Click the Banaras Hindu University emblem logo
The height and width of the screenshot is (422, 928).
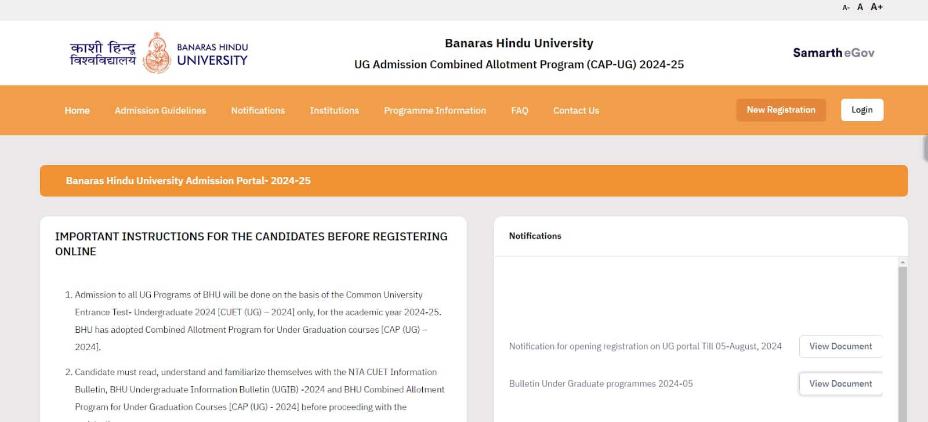point(157,53)
